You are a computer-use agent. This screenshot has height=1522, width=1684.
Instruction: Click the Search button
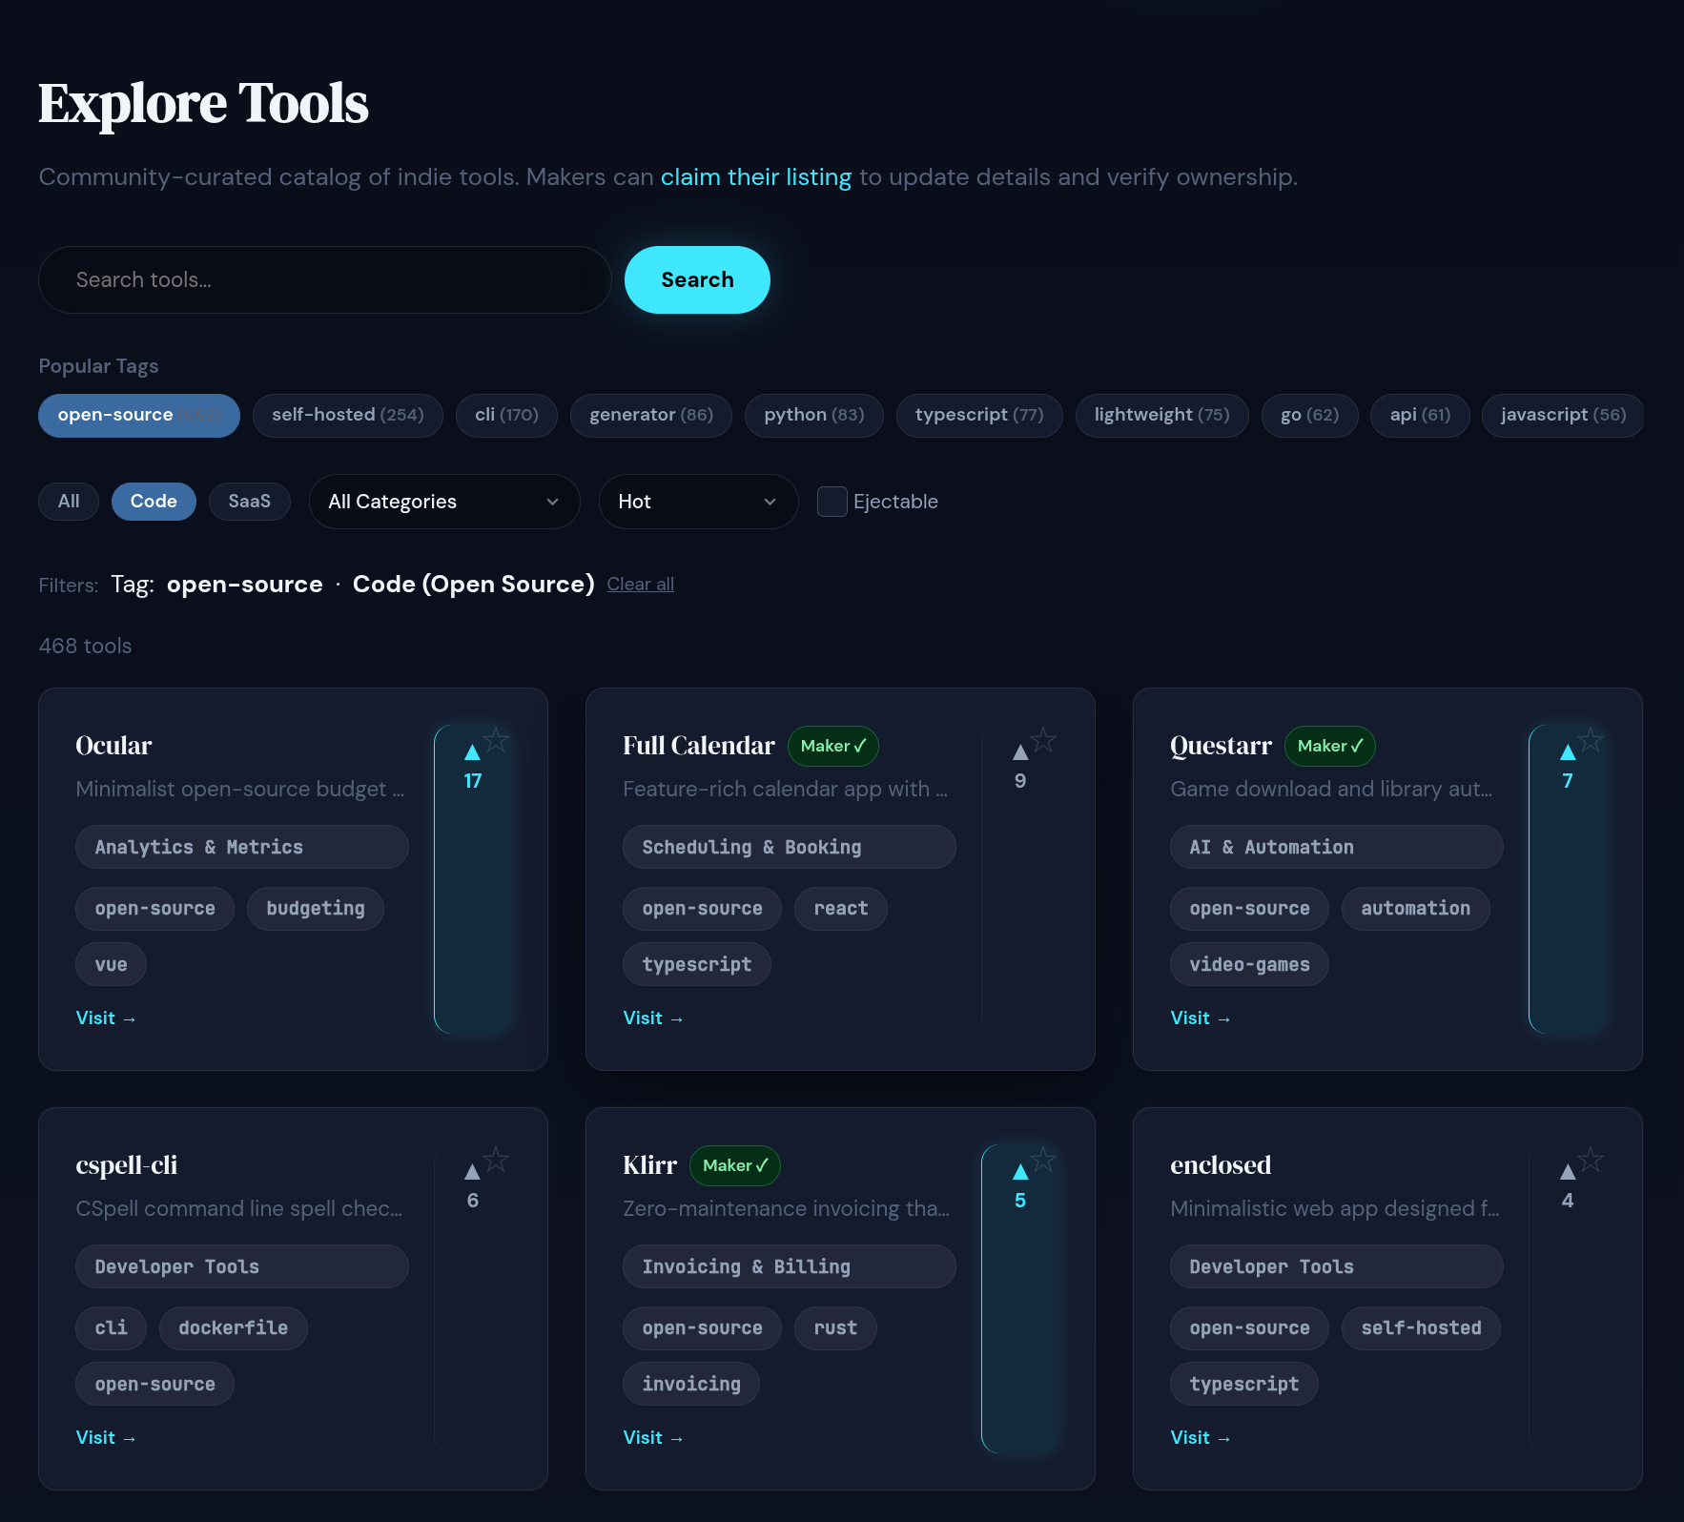697,279
